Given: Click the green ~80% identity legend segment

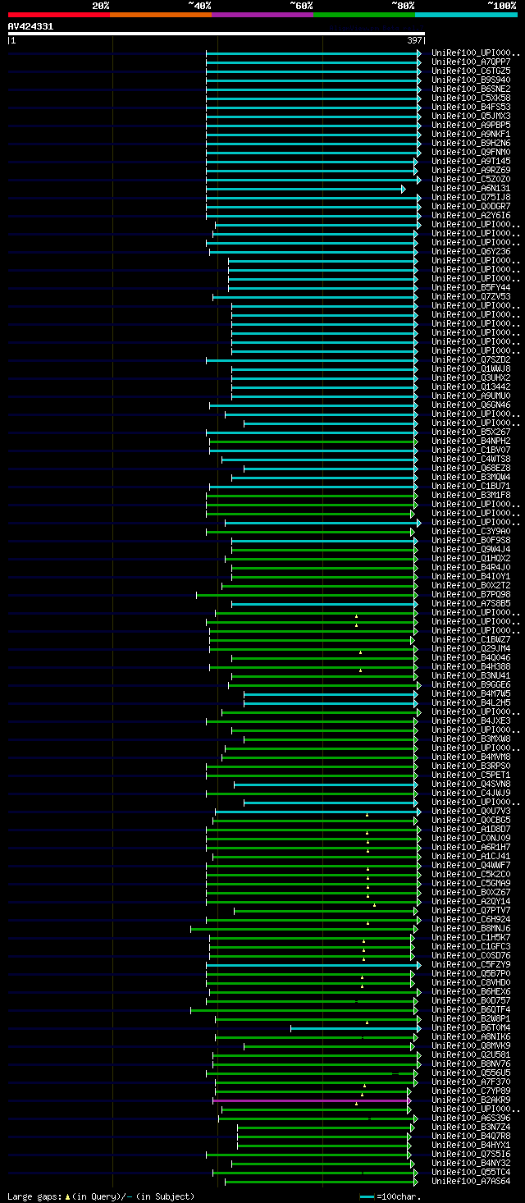Looking at the screenshot, I should [x=363, y=14].
